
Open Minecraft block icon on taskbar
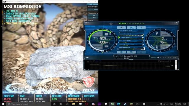coord(131,104)
